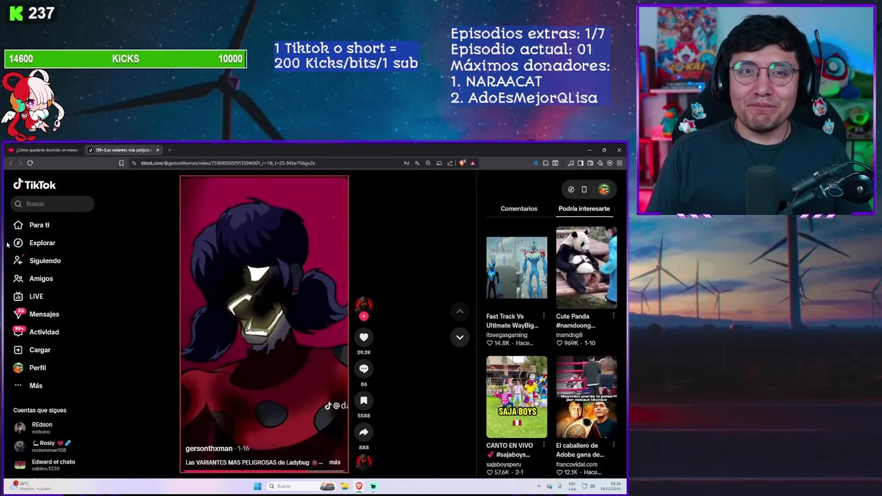This screenshot has height=496, width=882.
Task: Follow creator with red plus button
Action: (x=364, y=316)
